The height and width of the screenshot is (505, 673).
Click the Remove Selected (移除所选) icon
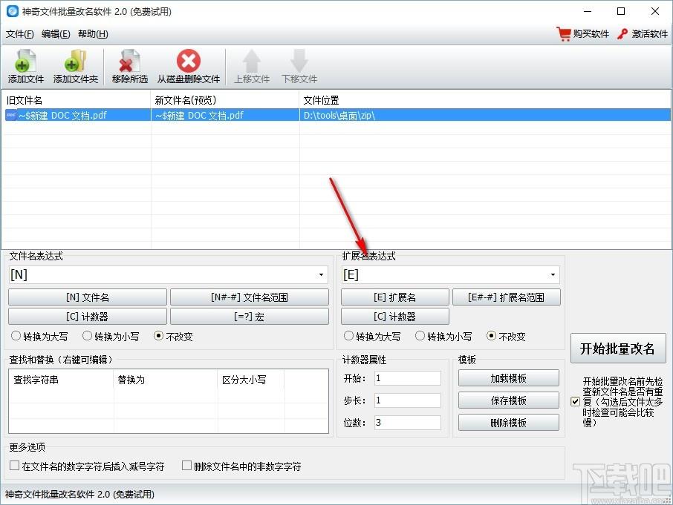[x=129, y=61]
